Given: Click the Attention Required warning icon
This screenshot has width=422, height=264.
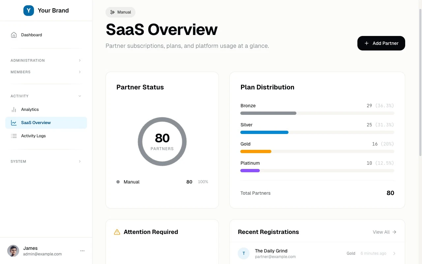Looking at the screenshot, I should pos(117,232).
